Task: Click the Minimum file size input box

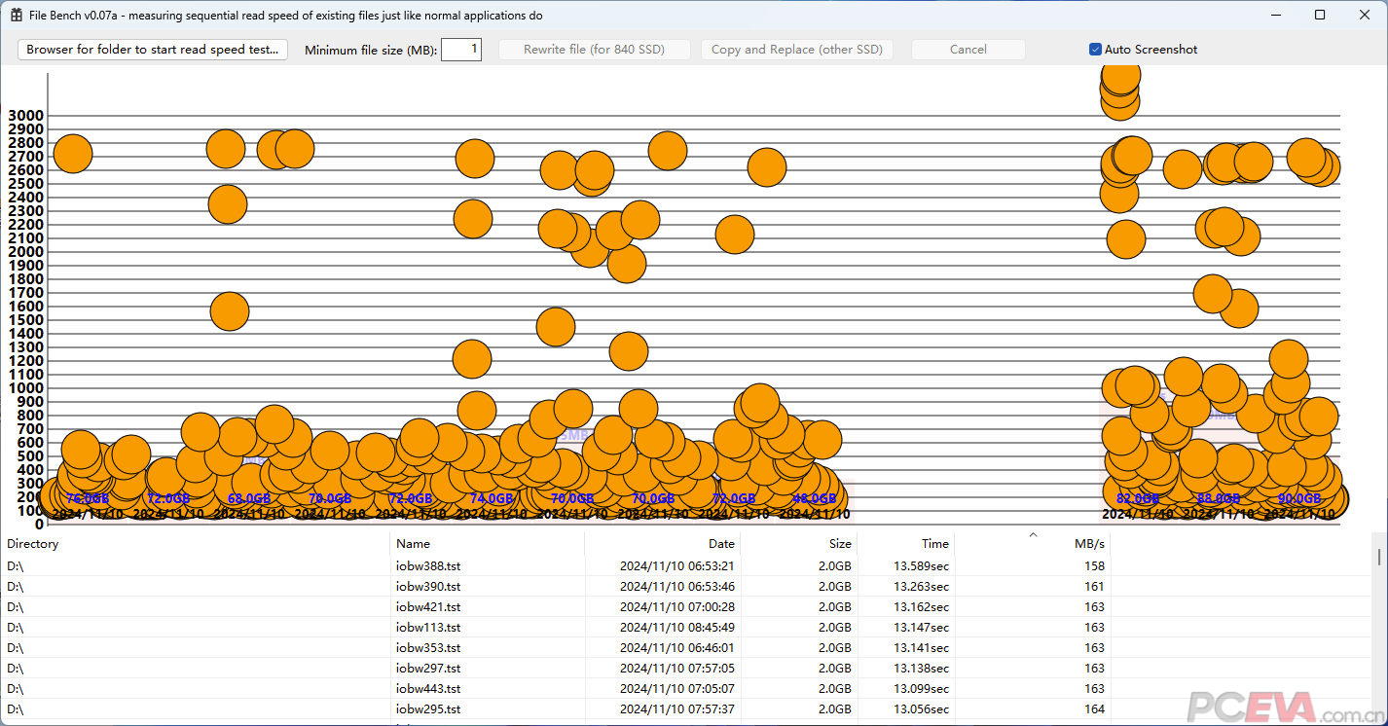Action: pos(460,50)
